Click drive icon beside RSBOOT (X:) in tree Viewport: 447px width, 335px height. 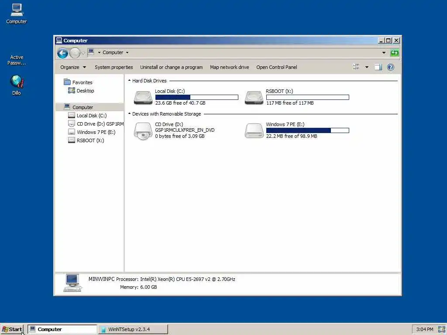[72, 140]
